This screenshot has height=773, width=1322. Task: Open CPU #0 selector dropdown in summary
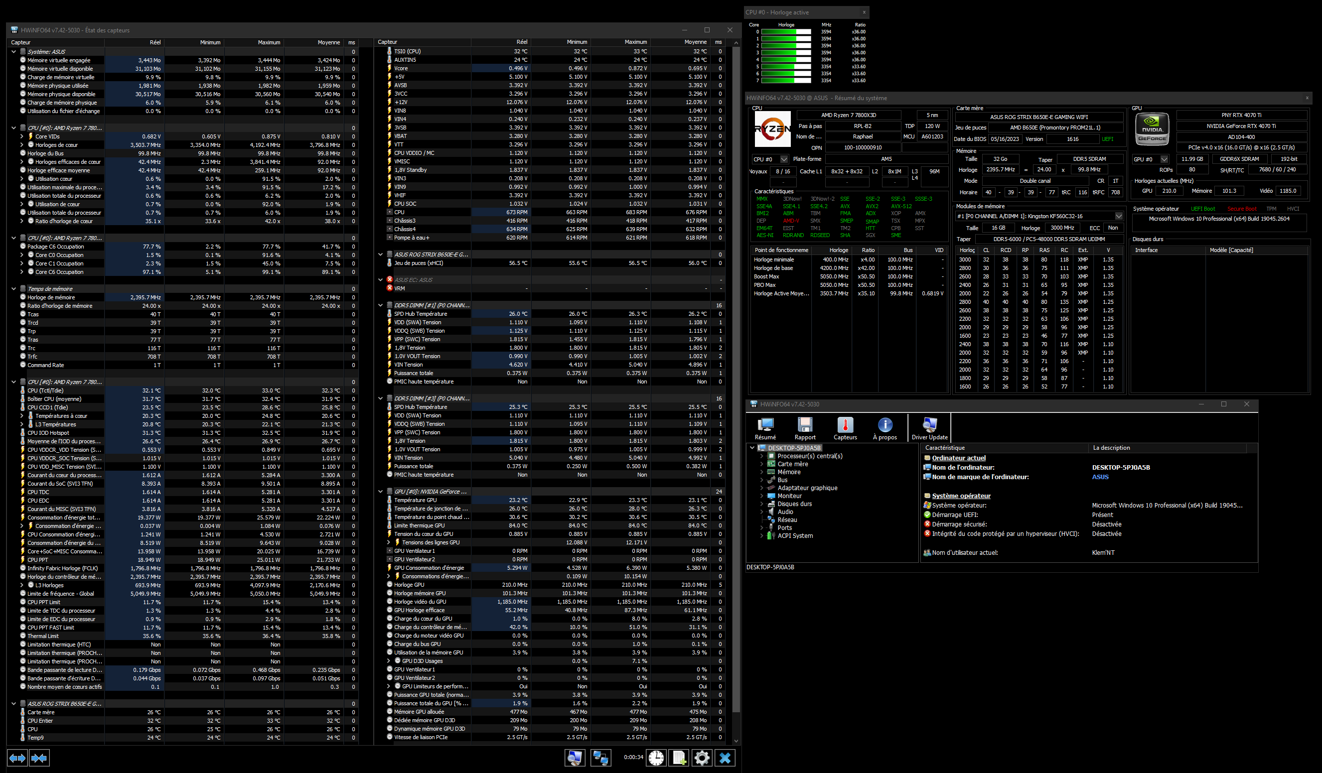pyautogui.click(x=784, y=159)
